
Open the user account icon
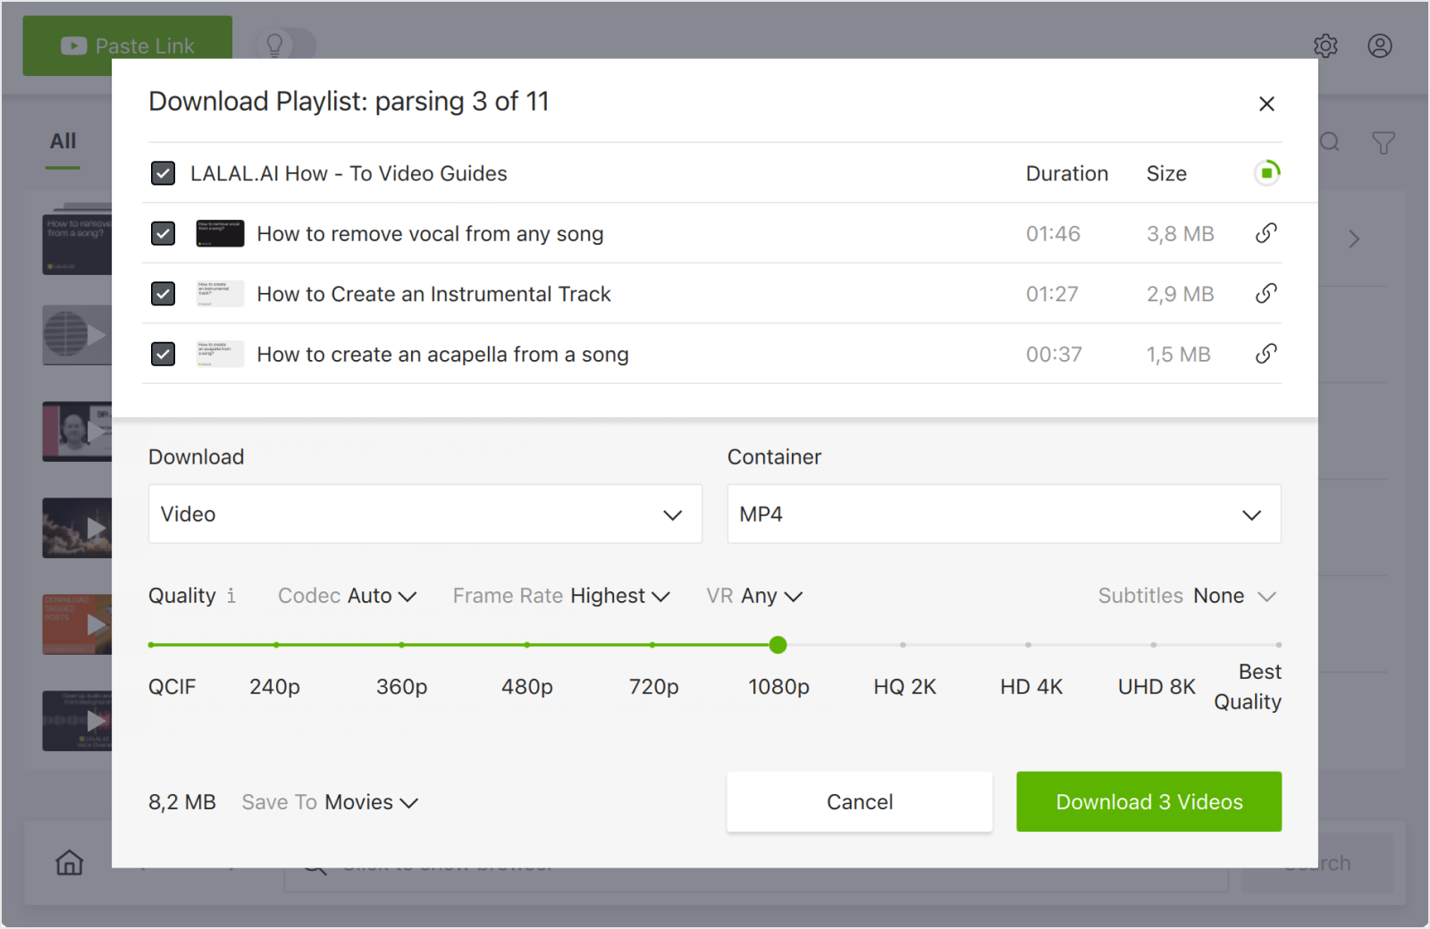click(1379, 46)
